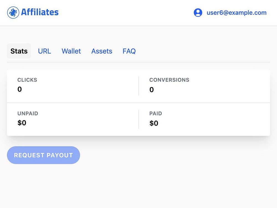277x208 pixels.
Task: Click the Conversions stat label
Action: (169, 80)
